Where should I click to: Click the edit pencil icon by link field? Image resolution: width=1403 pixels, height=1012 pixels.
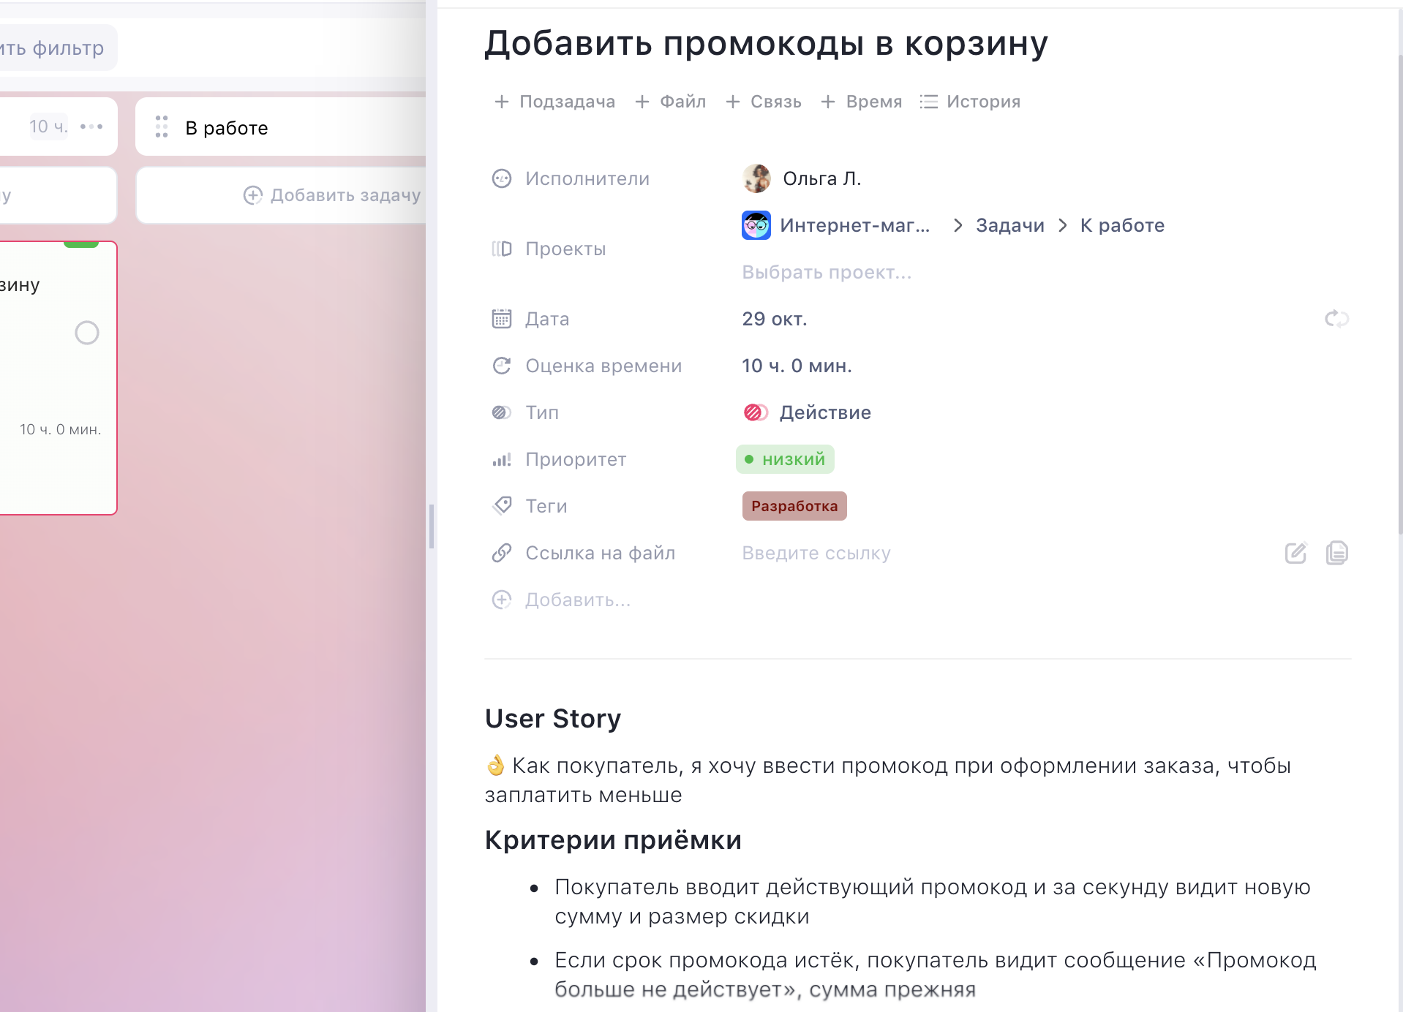[x=1295, y=553]
